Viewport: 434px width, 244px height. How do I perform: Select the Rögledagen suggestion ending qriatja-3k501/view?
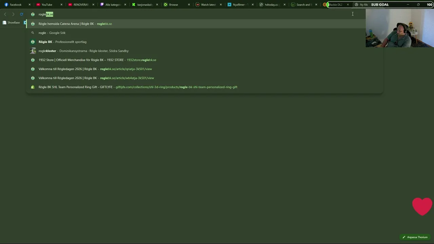point(204,69)
